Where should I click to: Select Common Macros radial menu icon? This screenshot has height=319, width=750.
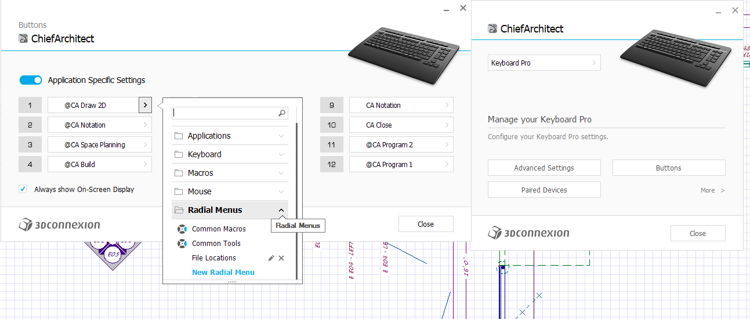(182, 229)
